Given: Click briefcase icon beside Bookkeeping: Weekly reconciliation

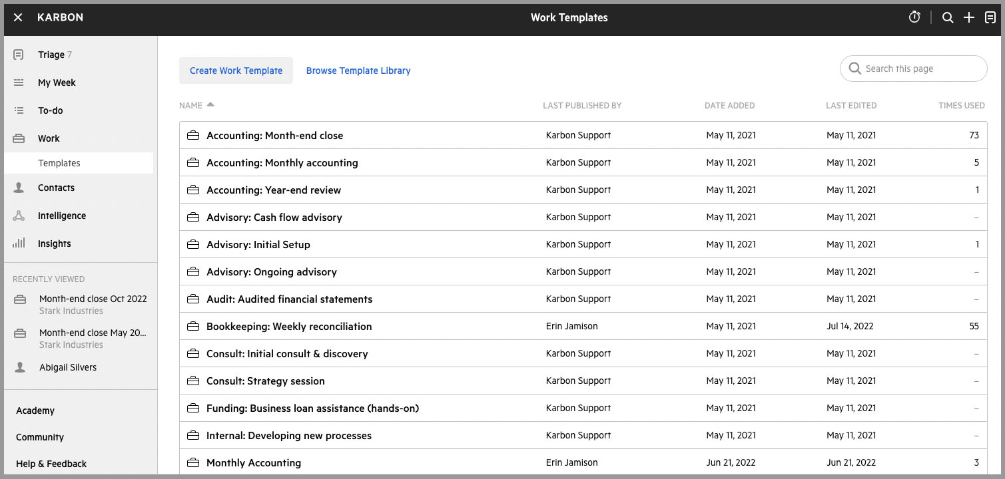Looking at the screenshot, I should pyautogui.click(x=193, y=327).
